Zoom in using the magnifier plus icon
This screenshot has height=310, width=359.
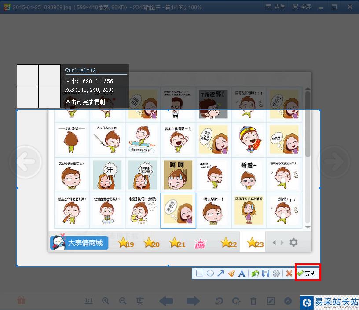pyautogui.click(x=106, y=301)
